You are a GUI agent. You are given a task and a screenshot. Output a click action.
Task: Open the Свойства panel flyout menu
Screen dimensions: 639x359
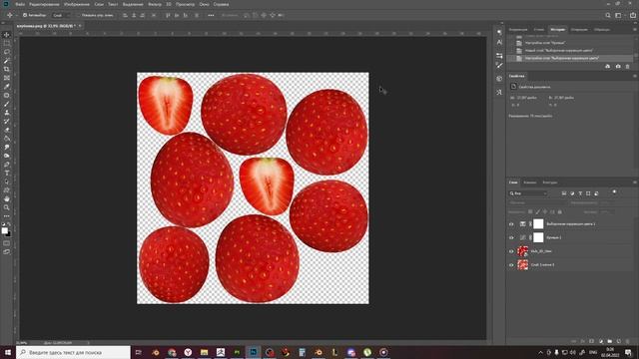[x=635, y=76]
